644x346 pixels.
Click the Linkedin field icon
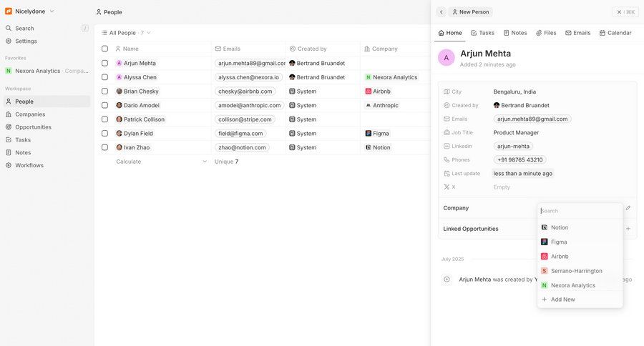tap(447, 146)
